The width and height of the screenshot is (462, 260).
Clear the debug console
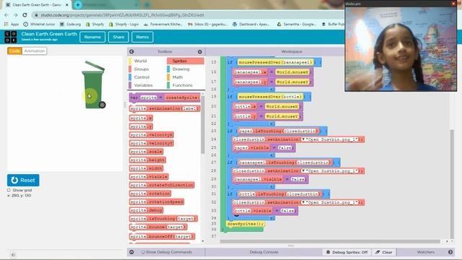pyautogui.click(x=384, y=252)
